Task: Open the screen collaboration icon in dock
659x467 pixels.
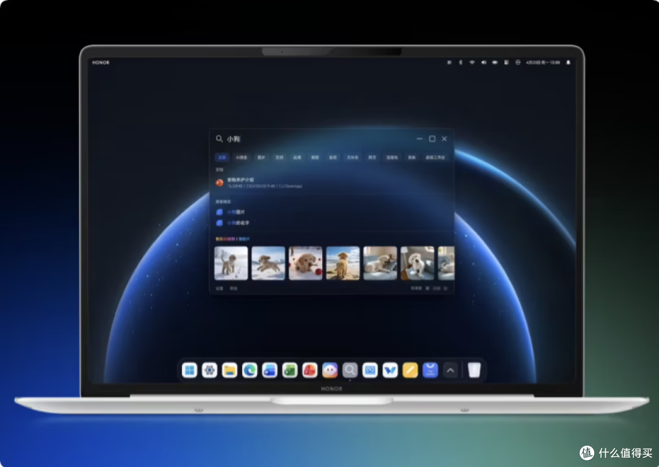Action: 370,371
